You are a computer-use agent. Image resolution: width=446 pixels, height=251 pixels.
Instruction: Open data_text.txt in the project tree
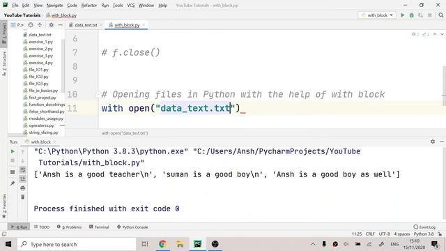(40, 35)
